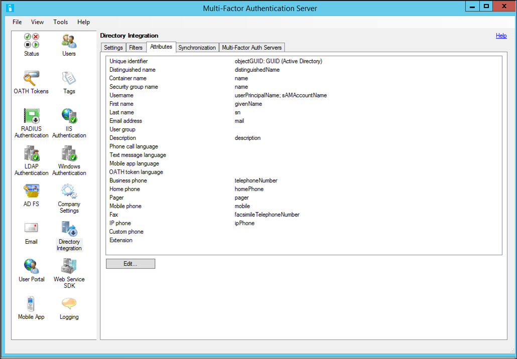
Task: Select the Web Service SDK icon
Action: pyautogui.click(x=69, y=271)
